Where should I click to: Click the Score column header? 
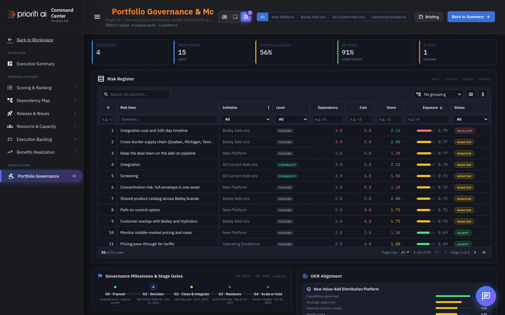click(391, 108)
